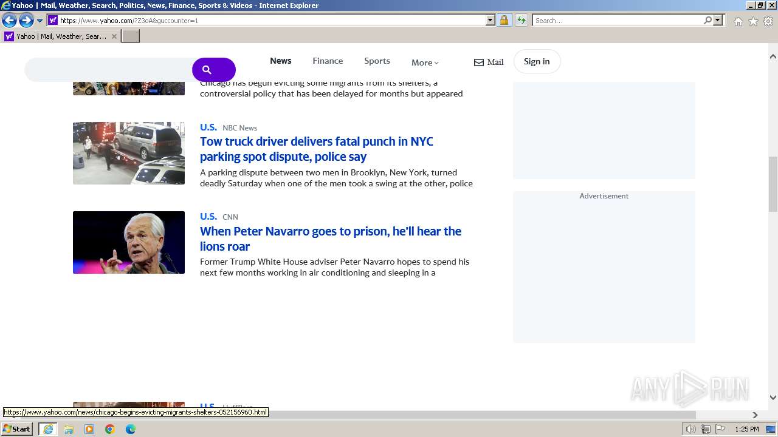
Task: Click the NBC News source label
Action: [239, 127]
